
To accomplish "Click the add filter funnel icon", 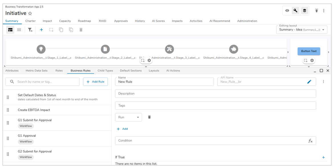I will pyautogui.click(x=30, y=30).
